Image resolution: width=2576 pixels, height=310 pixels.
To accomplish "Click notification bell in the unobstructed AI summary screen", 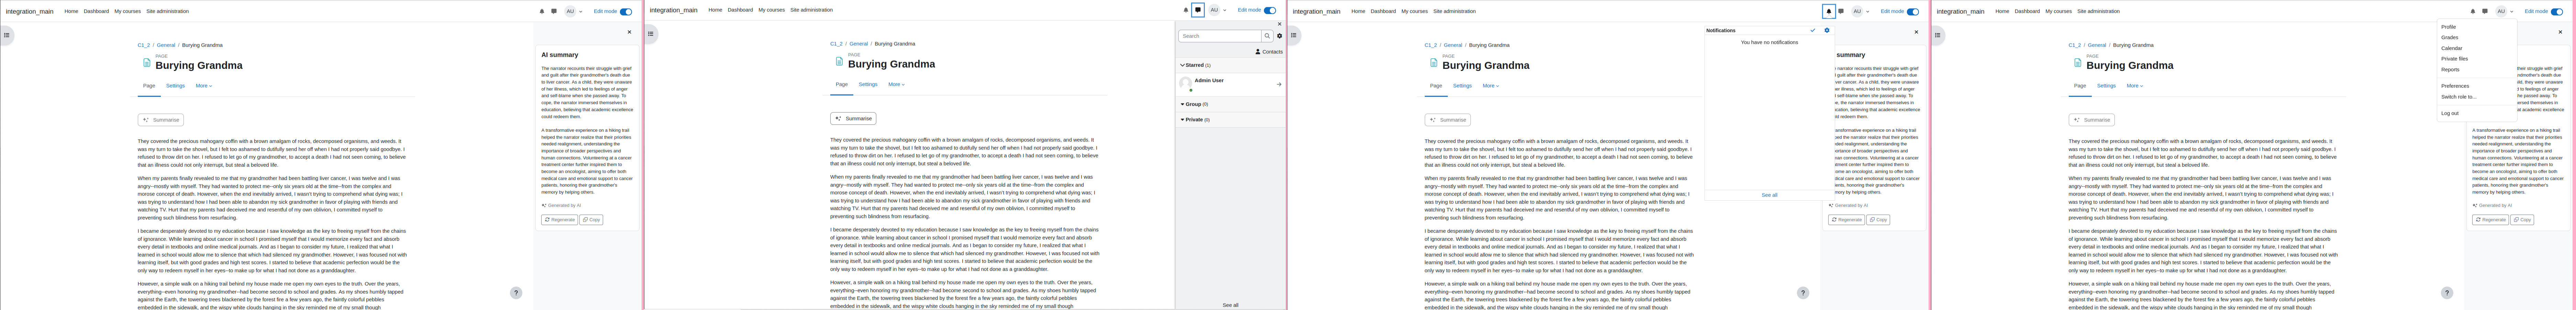I will [542, 11].
